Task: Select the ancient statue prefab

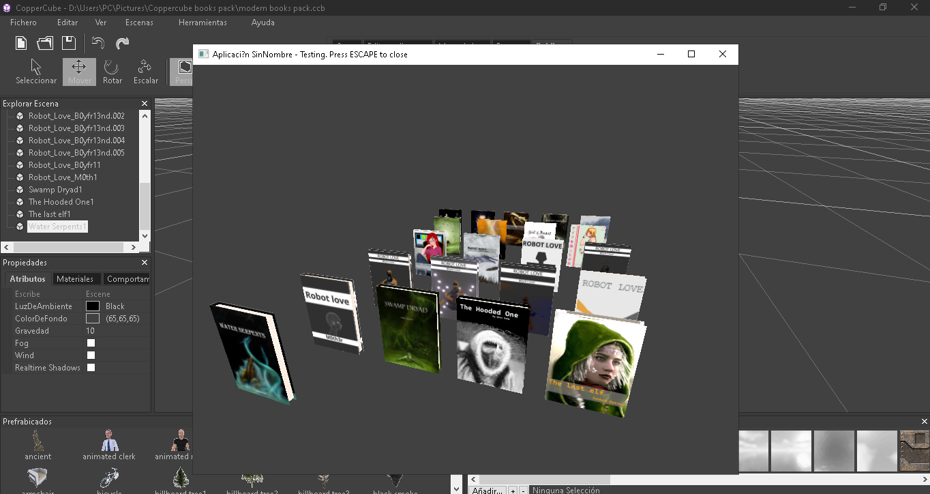Action: (38, 445)
